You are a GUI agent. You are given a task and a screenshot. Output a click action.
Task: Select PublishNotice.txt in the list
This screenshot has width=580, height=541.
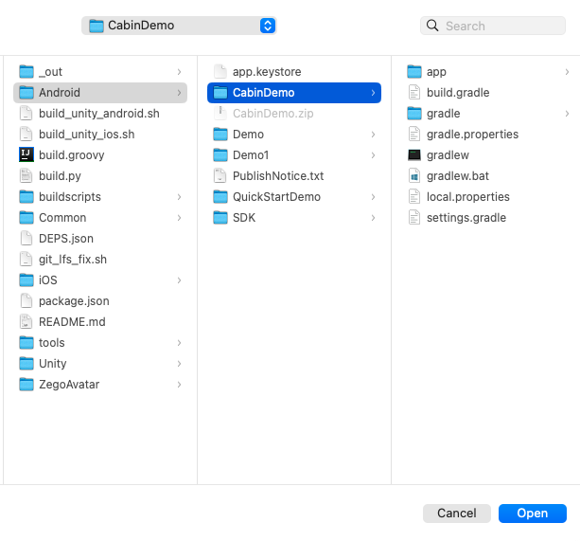click(277, 176)
